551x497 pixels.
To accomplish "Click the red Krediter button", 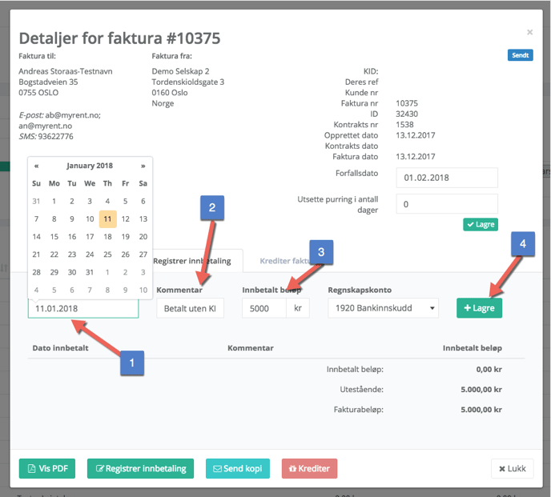I will (309, 468).
